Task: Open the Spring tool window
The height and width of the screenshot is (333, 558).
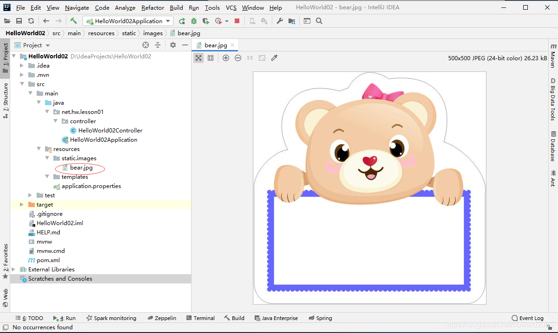Action: click(x=320, y=318)
